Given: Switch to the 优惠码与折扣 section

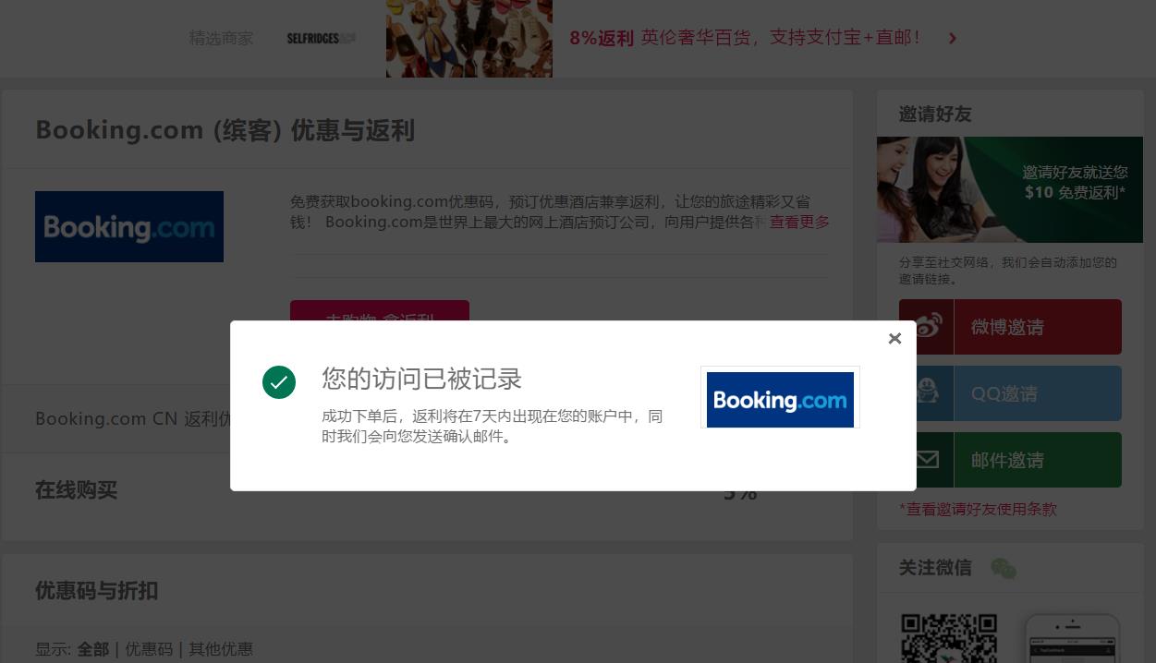Looking at the screenshot, I should 96,591.
